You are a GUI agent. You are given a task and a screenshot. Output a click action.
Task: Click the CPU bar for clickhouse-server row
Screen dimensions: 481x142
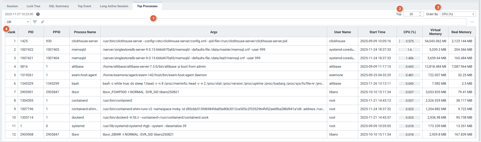(x=410, y=41)
